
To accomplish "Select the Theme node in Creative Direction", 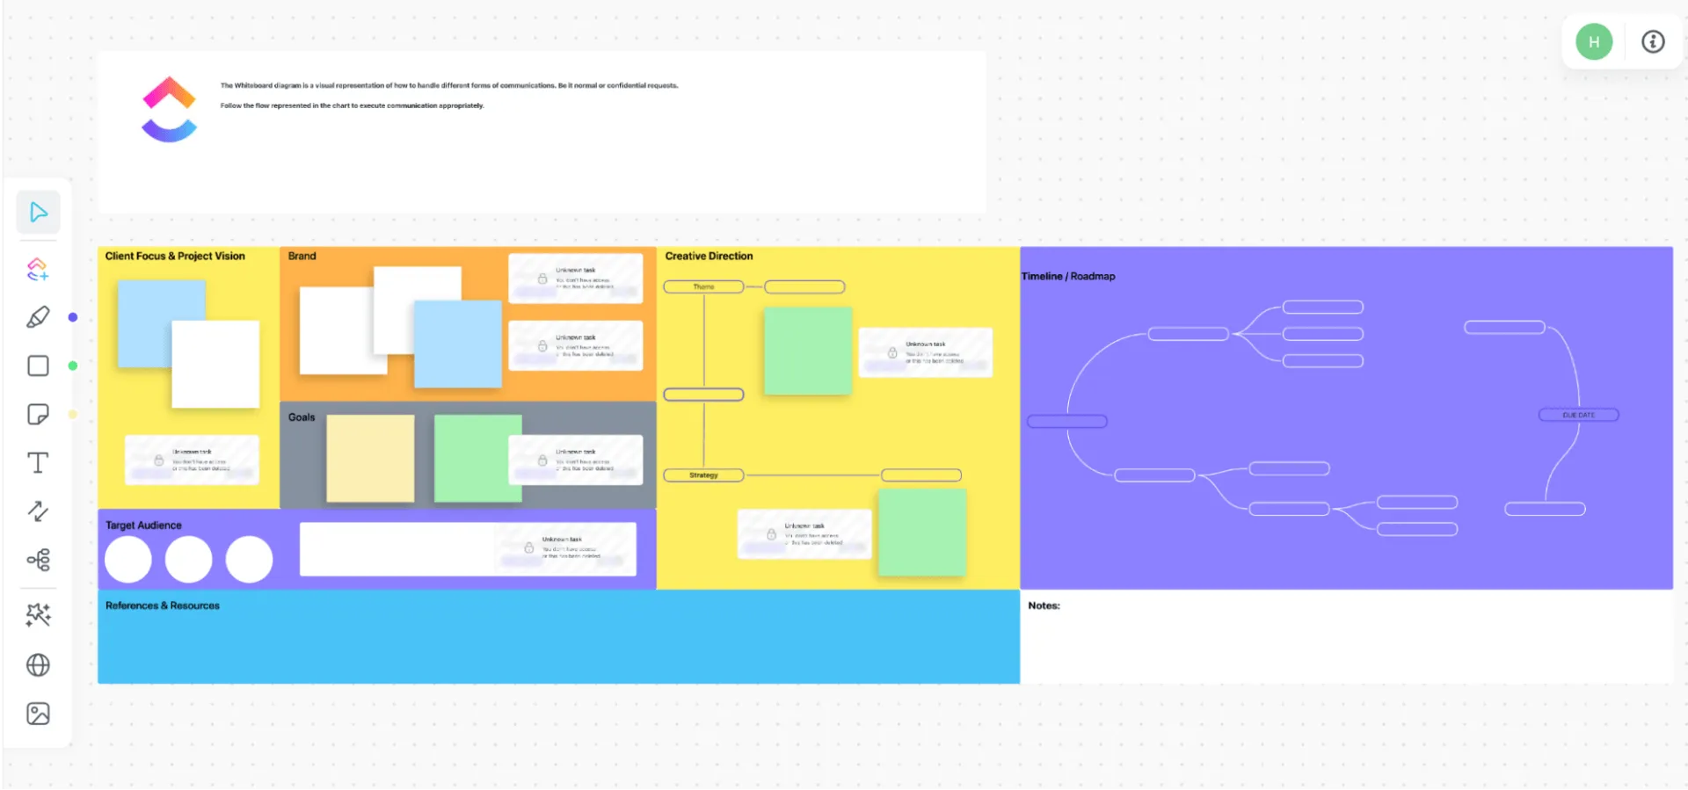I will pos(703,286).
